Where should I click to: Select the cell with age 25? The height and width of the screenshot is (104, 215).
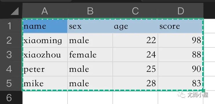tap(135, 69)
